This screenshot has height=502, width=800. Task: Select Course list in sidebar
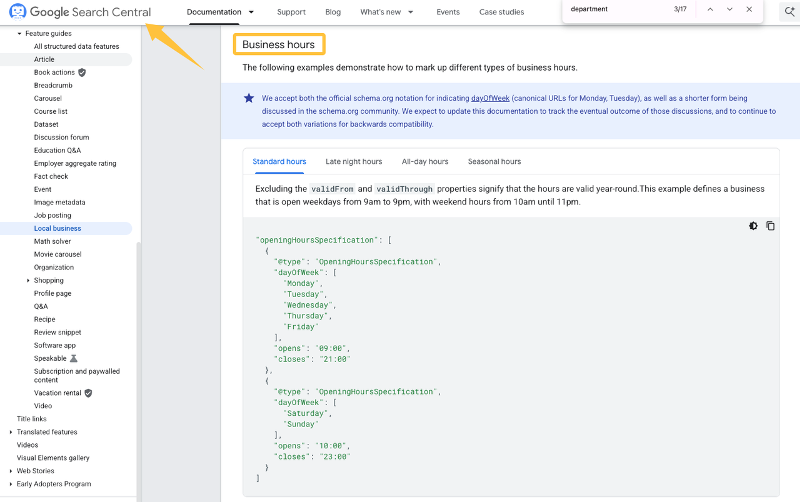(51, 111)
